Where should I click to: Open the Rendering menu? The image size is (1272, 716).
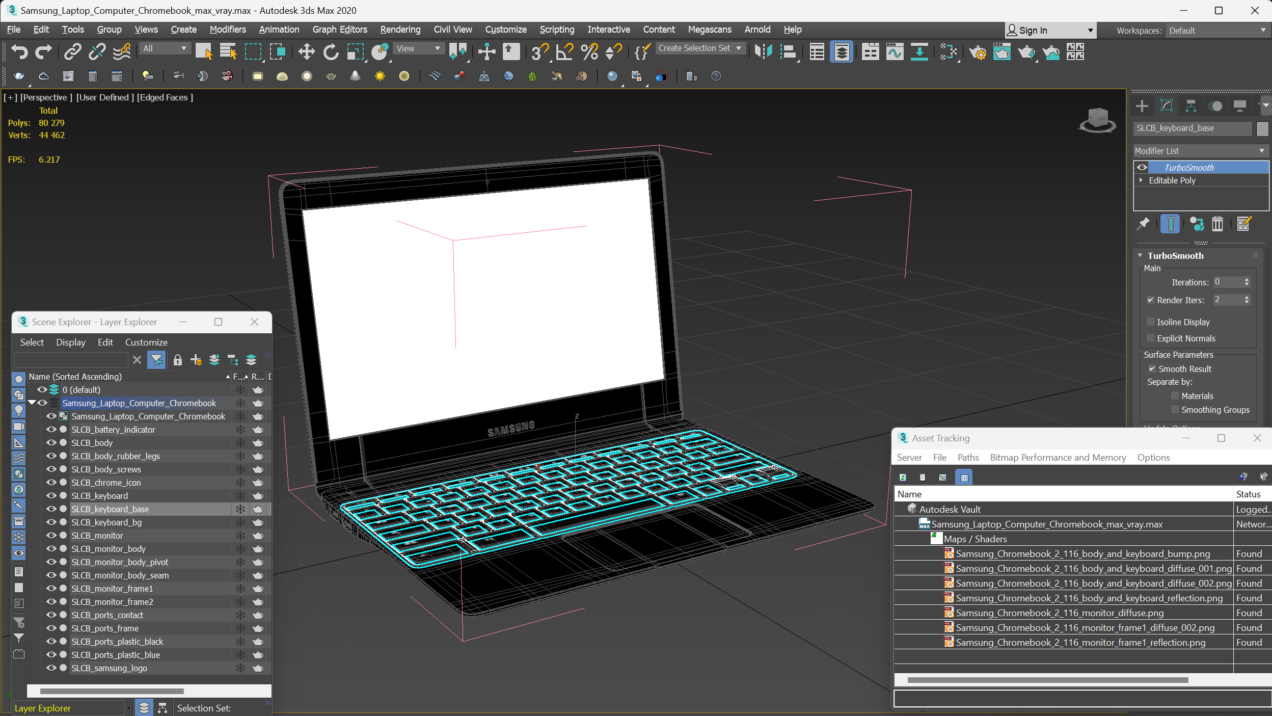400,30
